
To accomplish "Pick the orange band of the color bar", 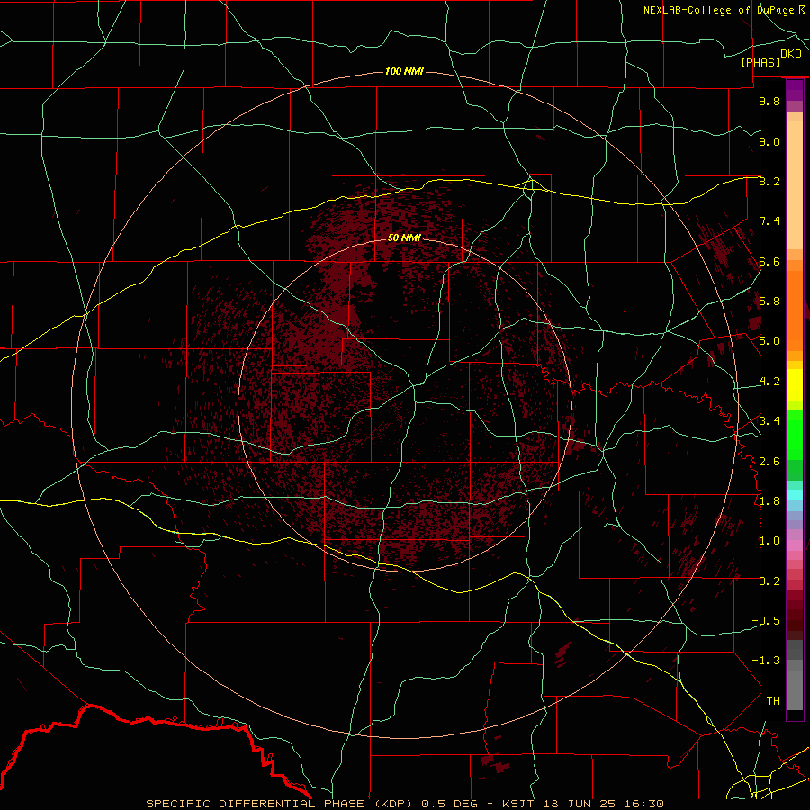I will [x=795, y=310].
